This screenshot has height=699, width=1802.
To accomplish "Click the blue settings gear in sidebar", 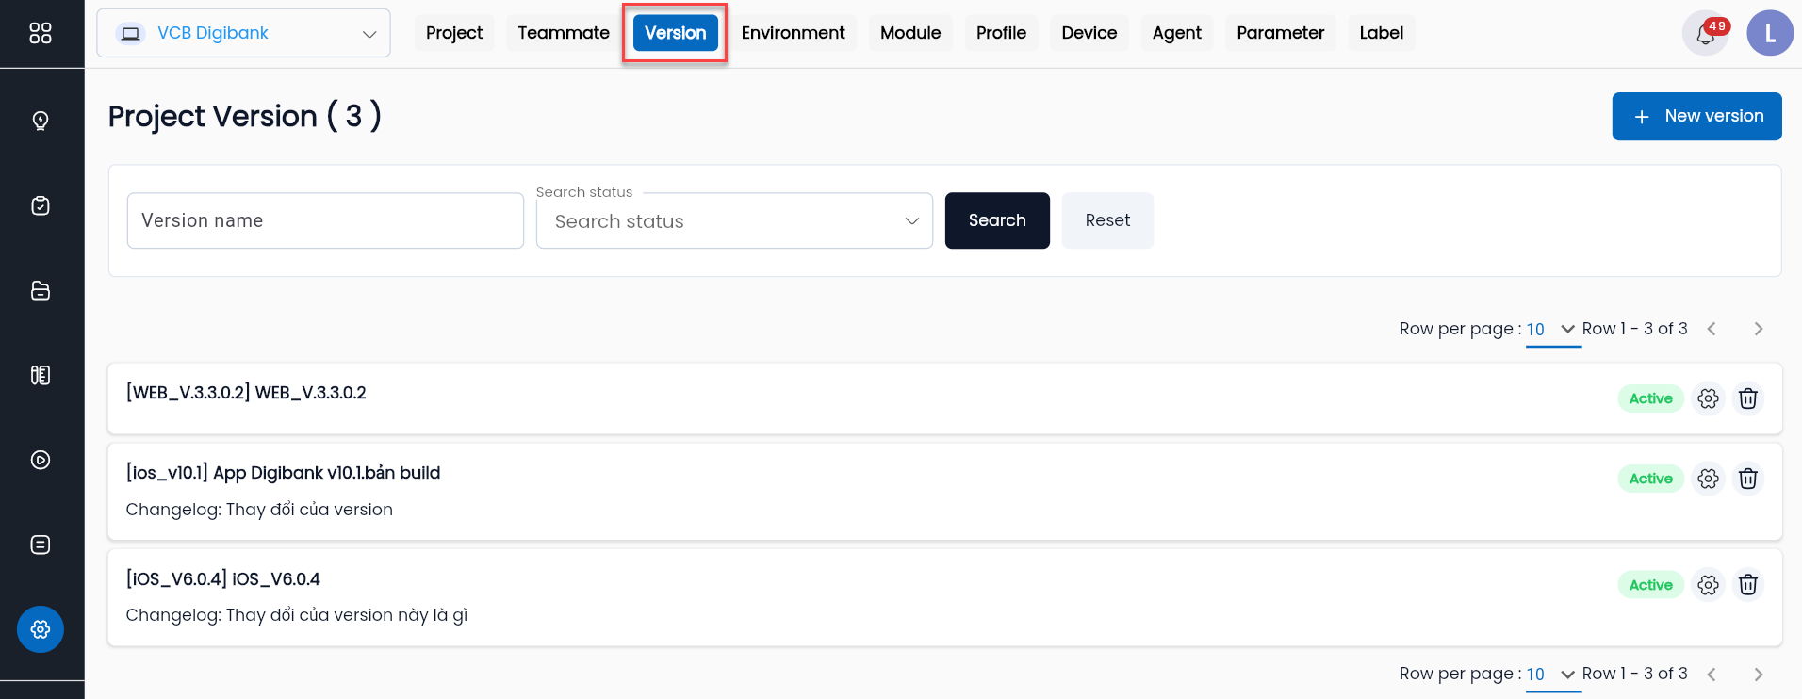I will (41, 629).
